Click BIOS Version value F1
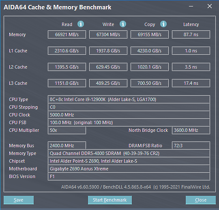Viewport: 219px width, 210px height. tap(129, 176)
